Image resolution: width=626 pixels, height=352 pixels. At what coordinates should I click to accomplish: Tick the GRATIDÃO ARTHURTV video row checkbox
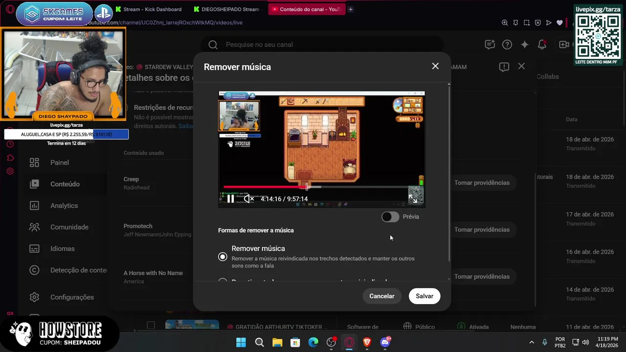(151, 325)
